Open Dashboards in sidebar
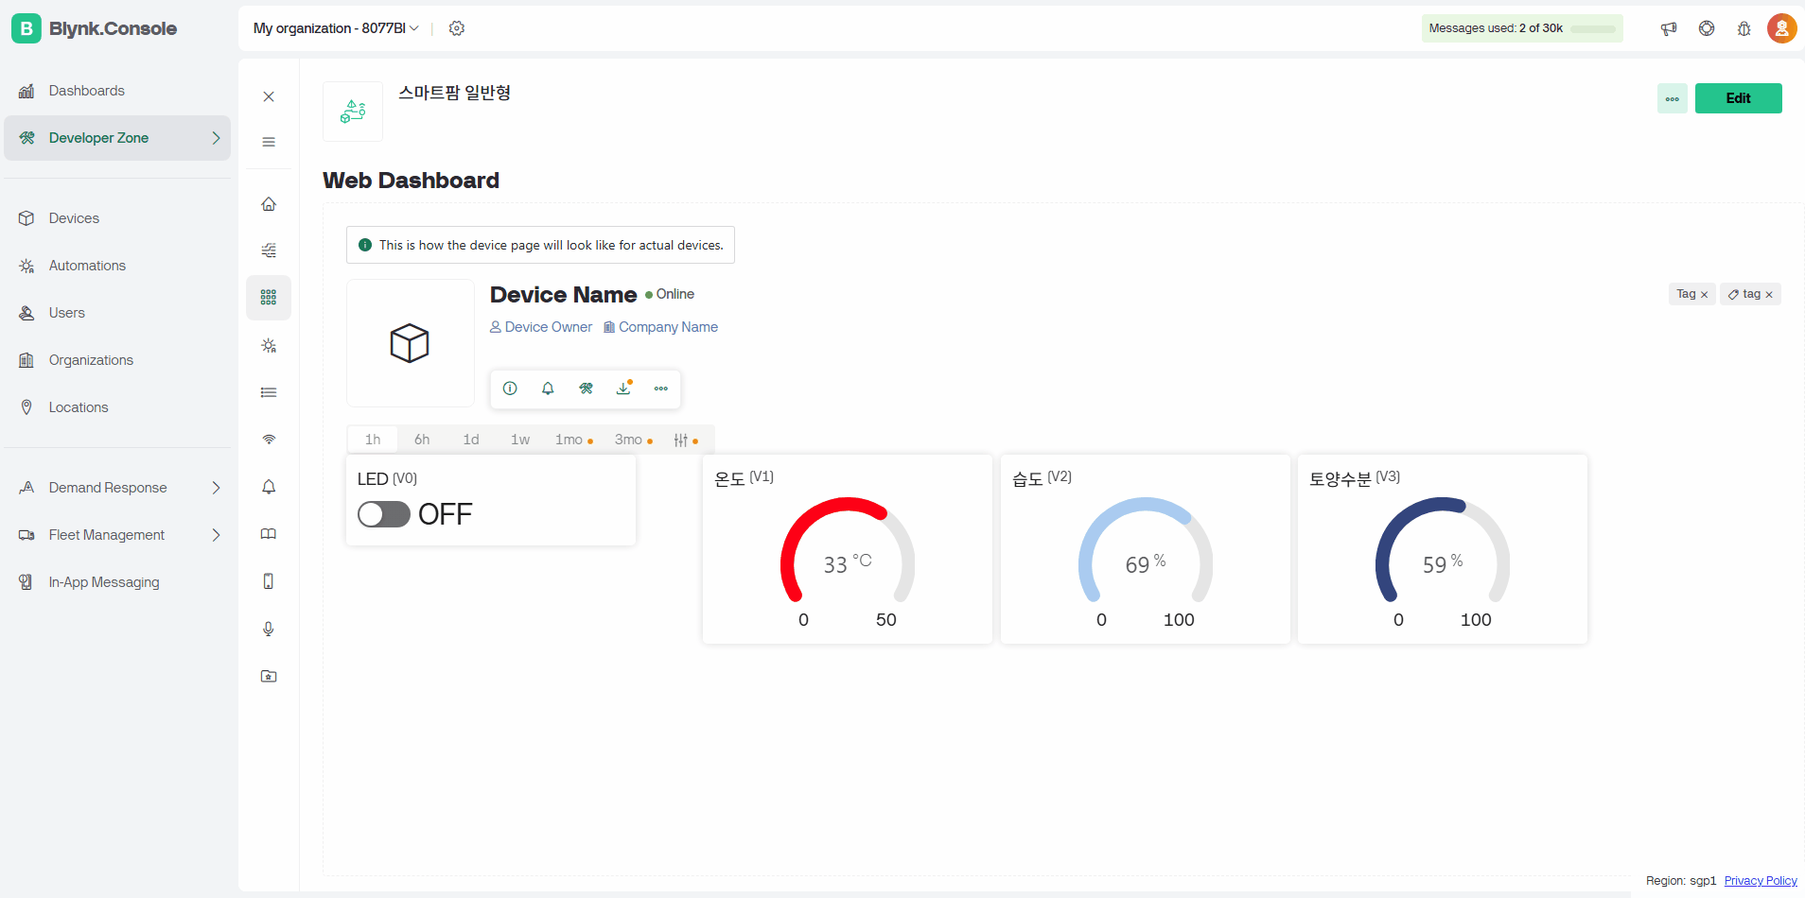This screenshot has width=1805, height=898. pyautogui.click(x=117, y=91)
